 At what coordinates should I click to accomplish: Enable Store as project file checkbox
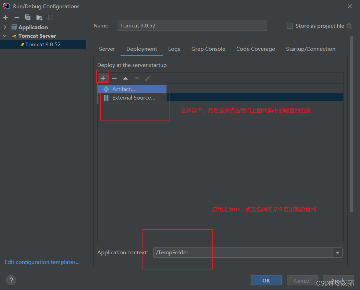pyautogui.click(x=290, y=26)
